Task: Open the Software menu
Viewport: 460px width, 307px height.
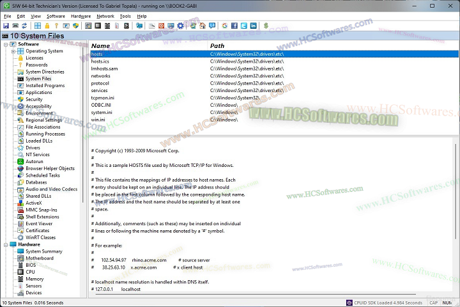Action: pyautogui.click(x=56, y=16)
